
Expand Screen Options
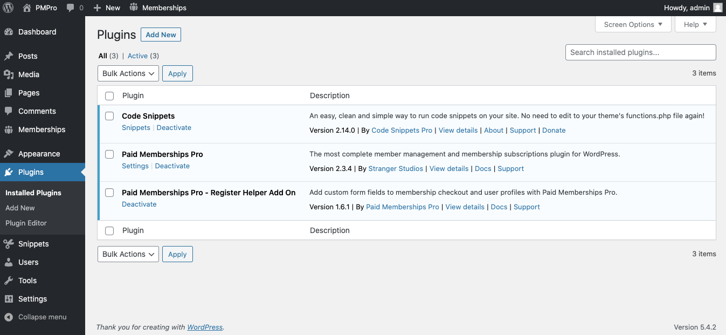(633, 24)
